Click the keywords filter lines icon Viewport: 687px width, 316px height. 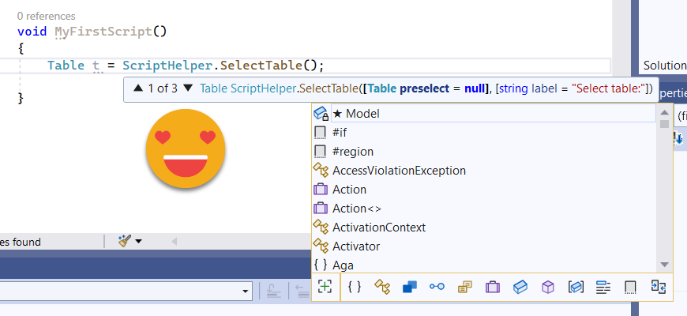pyautogui.click(x=603, y=287)
